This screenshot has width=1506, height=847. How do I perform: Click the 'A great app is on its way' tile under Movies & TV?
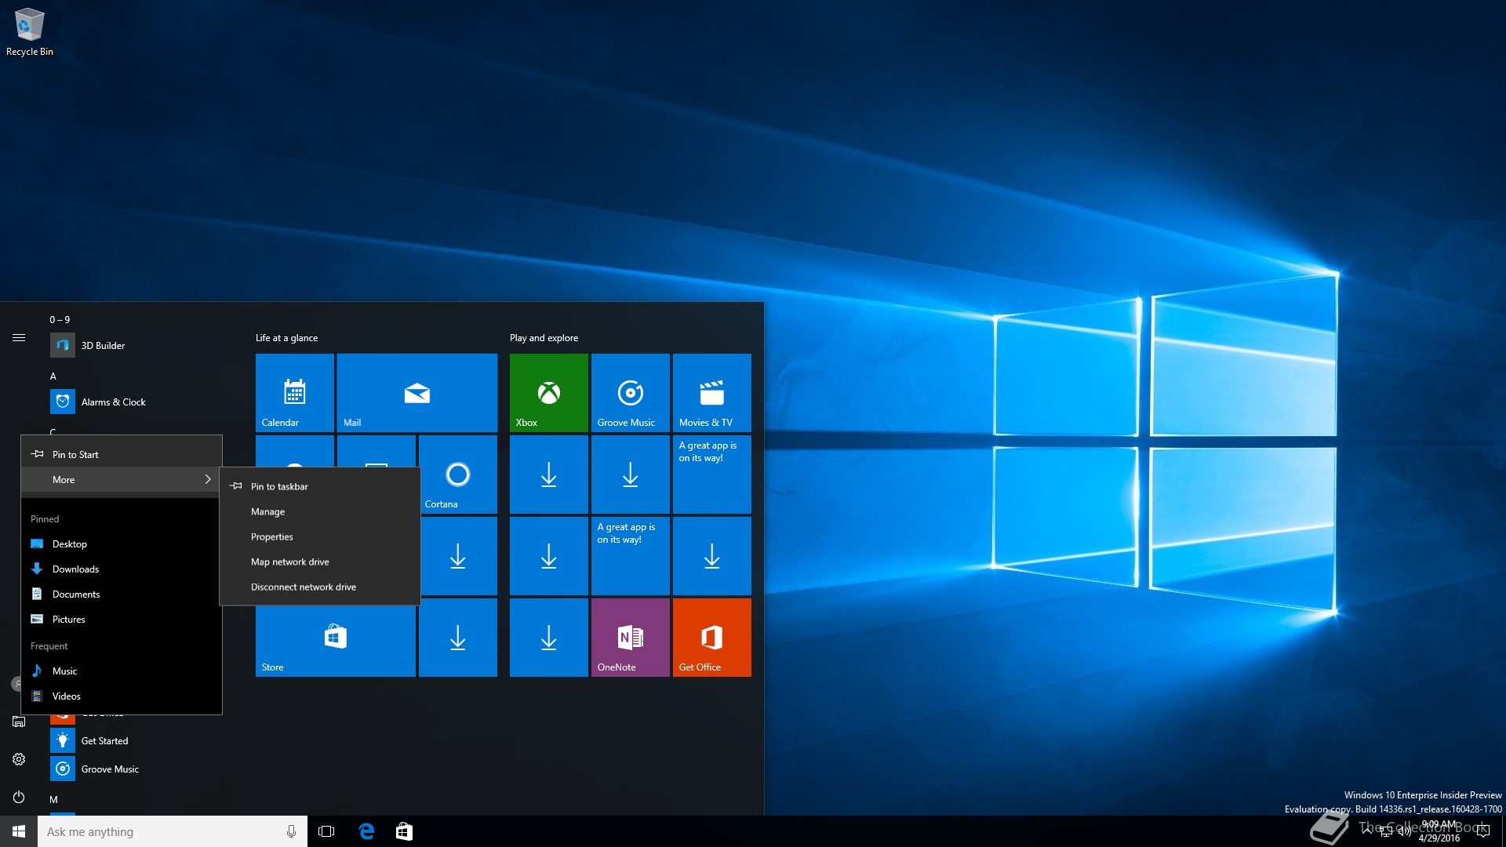pyautogui.click(x=712, y=474)
